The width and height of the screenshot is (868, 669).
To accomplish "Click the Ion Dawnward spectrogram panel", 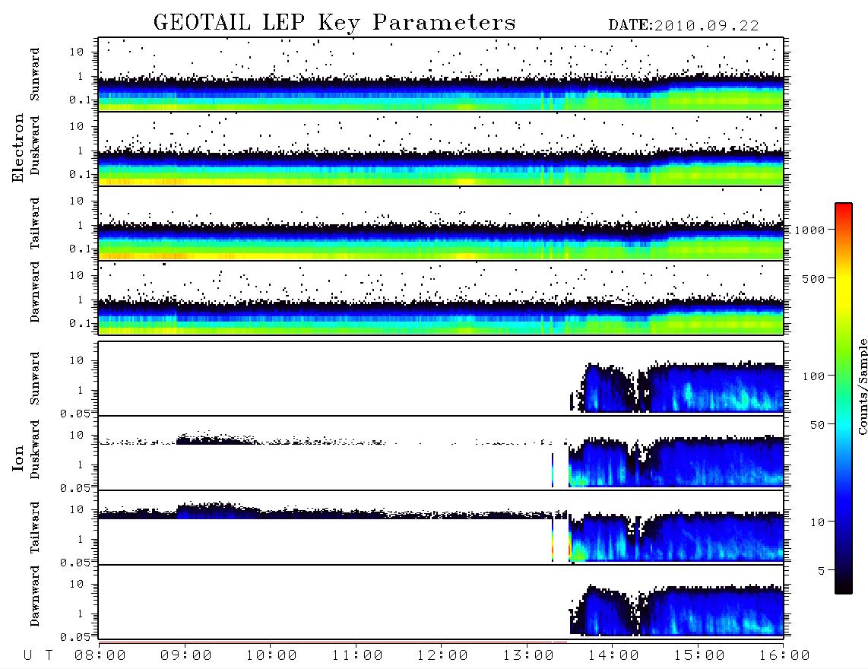I will [441, 602].
